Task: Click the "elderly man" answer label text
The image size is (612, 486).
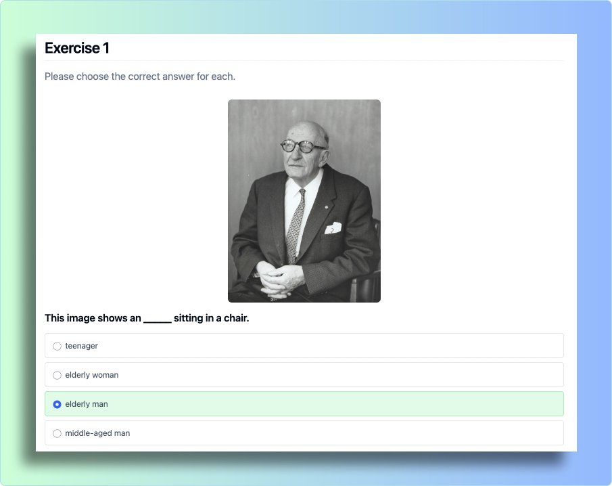Action: tap(87, 404)
